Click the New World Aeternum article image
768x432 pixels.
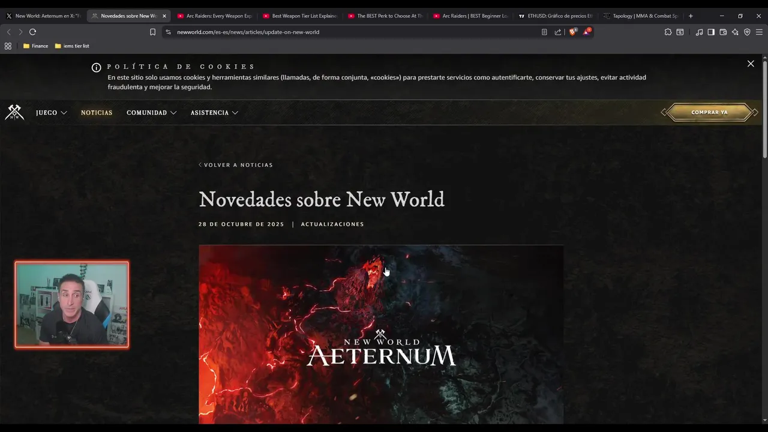tap(381, 334)
